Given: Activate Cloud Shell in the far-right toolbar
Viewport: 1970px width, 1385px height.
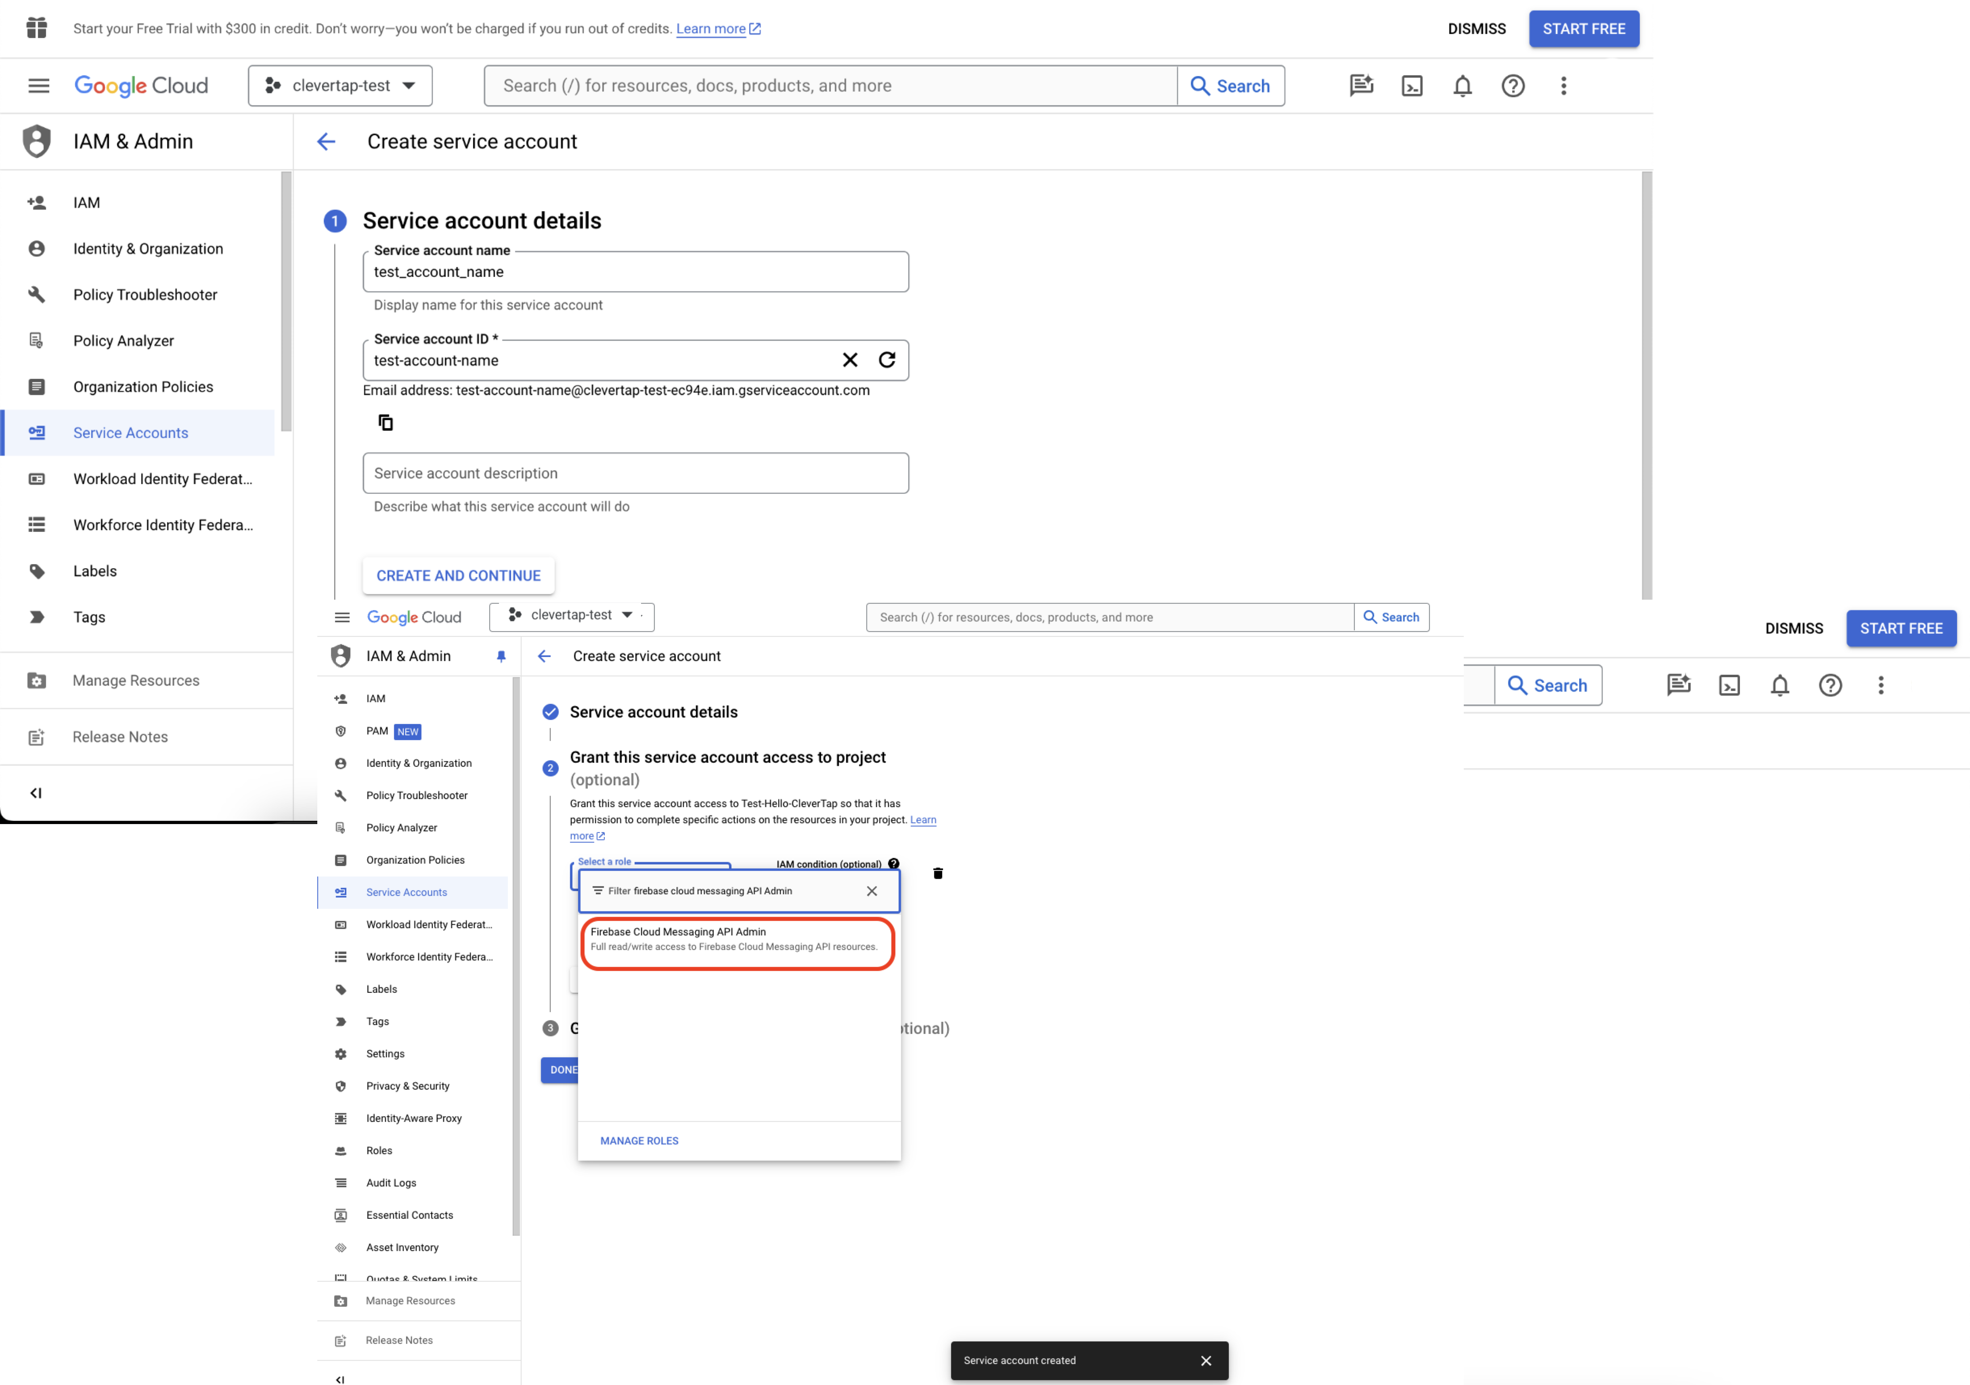Looking at the screenshot, I should click(x=1730, y=685).
